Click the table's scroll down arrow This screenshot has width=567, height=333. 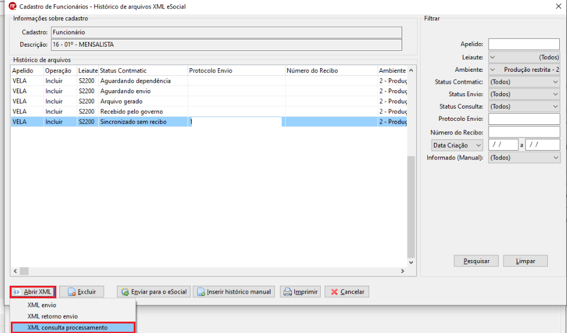tap(411, 262)
